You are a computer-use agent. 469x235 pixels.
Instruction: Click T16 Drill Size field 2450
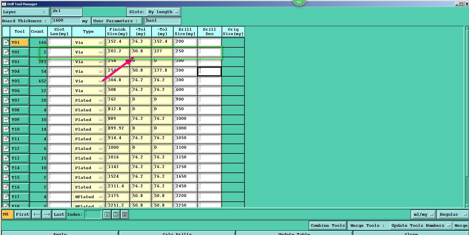[x=185, y=187]
